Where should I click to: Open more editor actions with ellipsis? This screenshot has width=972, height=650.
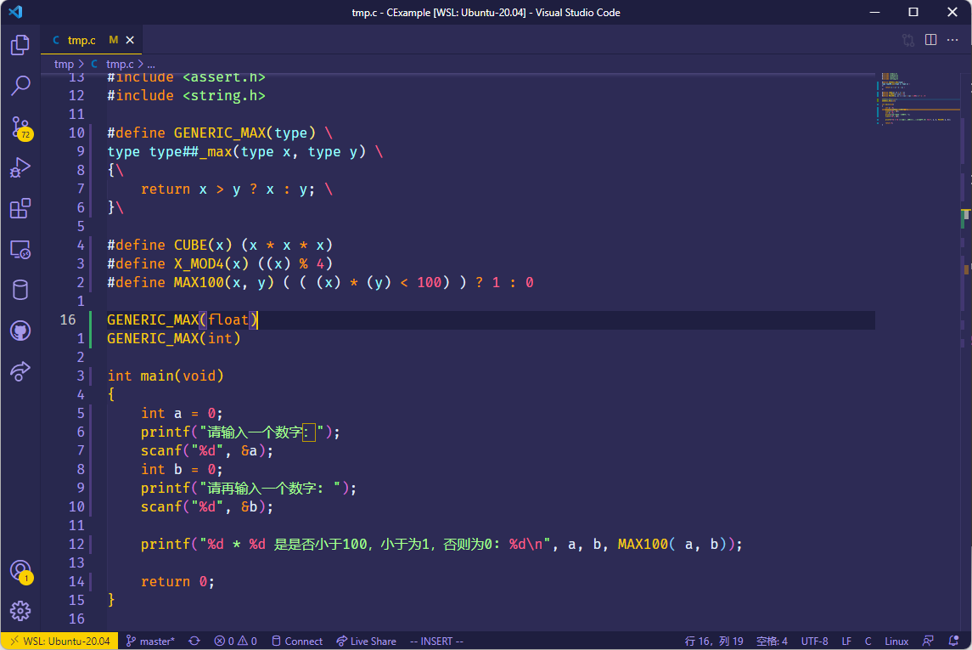(x=952, y=39)
